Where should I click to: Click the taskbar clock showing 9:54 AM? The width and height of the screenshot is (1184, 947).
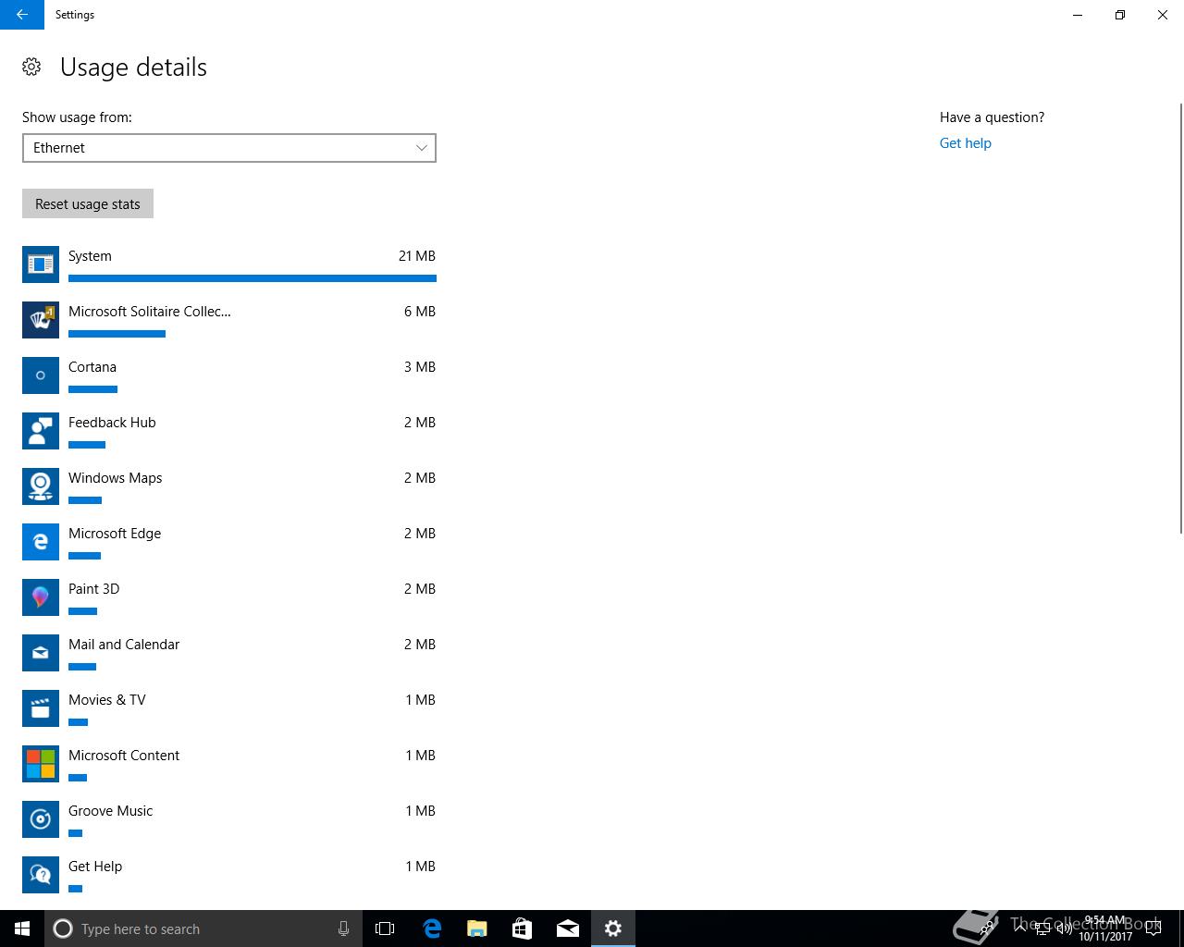point(1104,929)
